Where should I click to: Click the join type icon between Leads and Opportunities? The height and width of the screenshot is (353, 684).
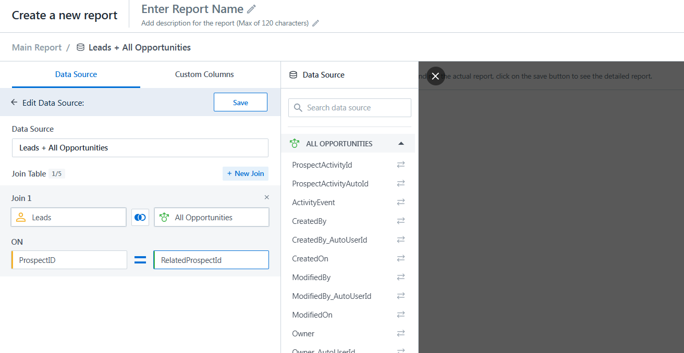pyautogui.click(x=140, y=218)
